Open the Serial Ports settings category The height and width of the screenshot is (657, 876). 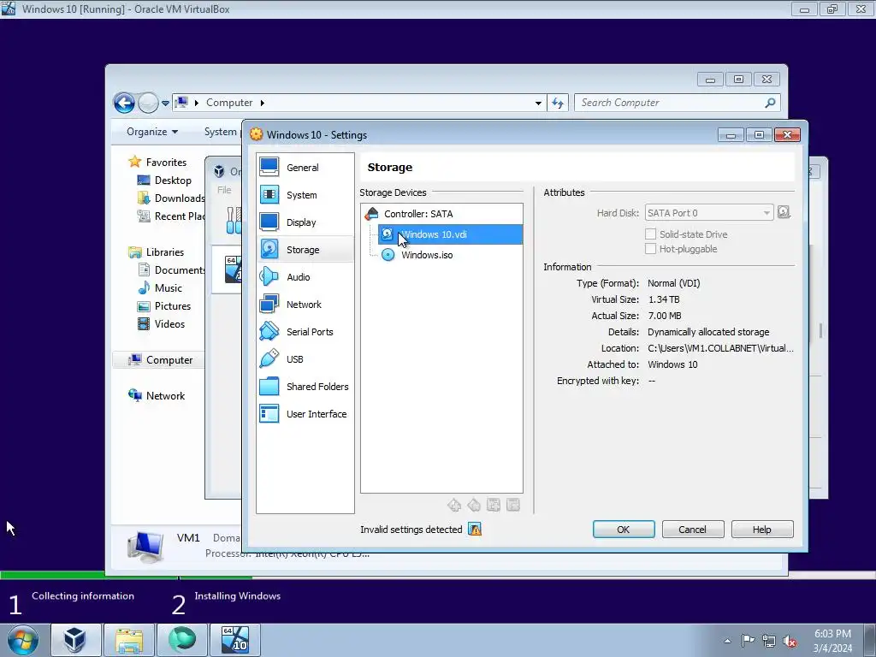305,332
